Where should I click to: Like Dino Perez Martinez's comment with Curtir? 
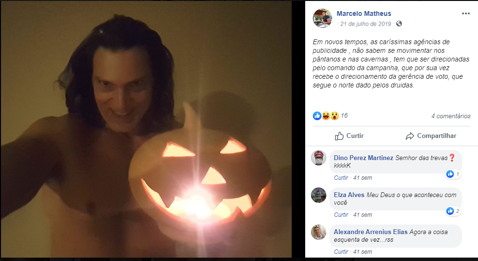[341, 177]
